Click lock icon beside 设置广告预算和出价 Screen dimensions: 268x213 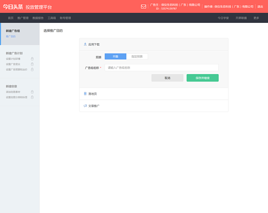click(32, 69)
